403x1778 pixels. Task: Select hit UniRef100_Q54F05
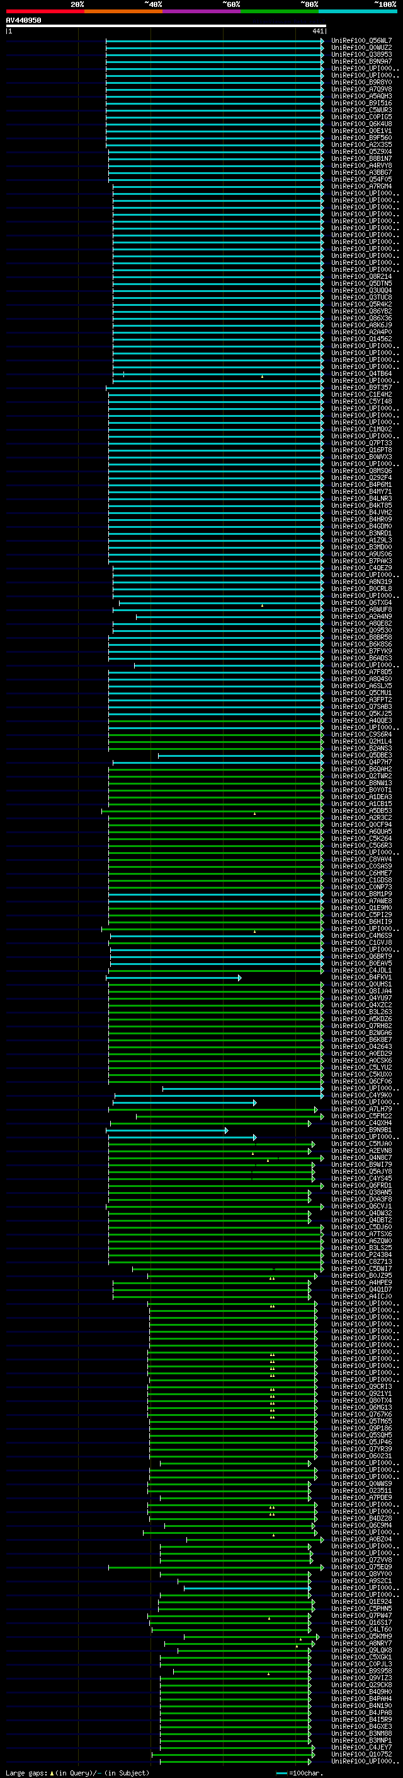coord(361,180)
